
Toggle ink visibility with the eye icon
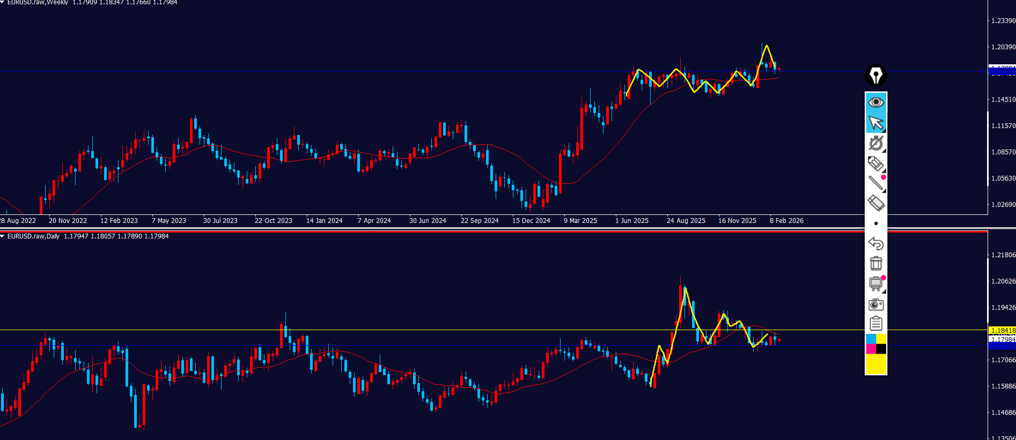point(875,102)
